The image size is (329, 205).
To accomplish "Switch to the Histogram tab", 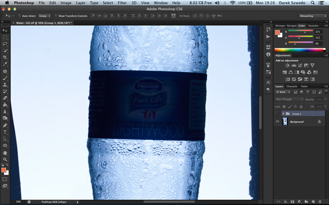I will pos(280,26).
